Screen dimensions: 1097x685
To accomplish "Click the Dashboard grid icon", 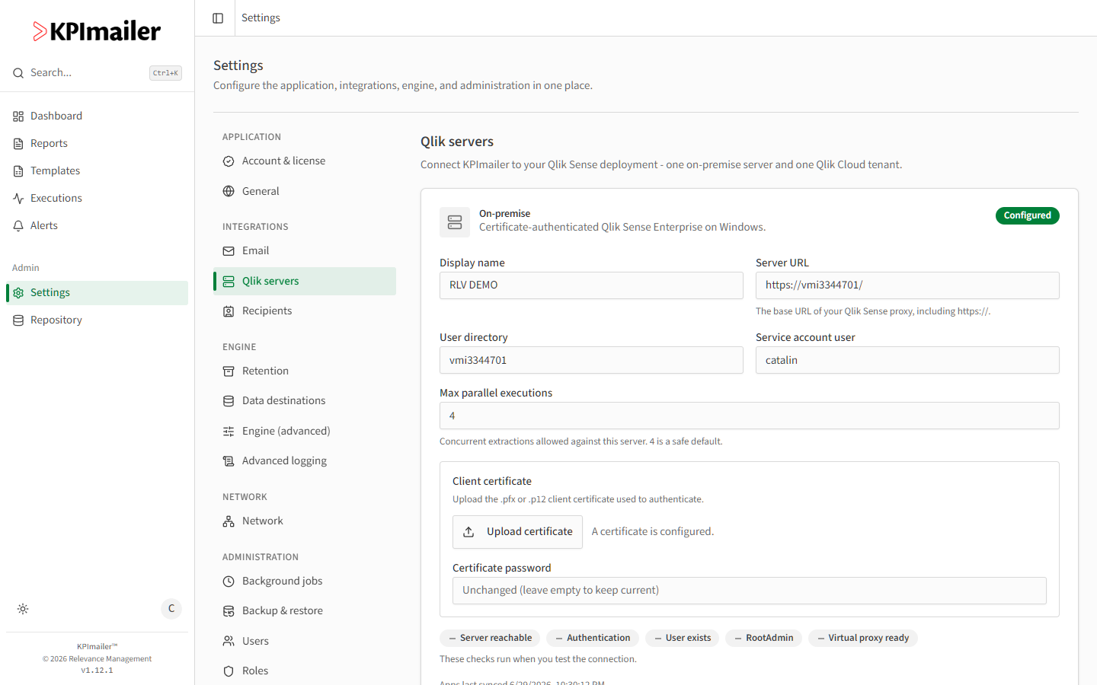I will coord(18,116).
